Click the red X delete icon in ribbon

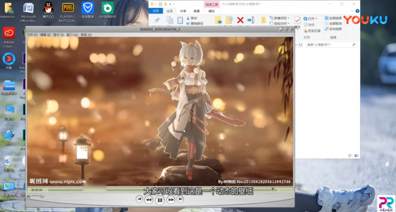[240, 20]
